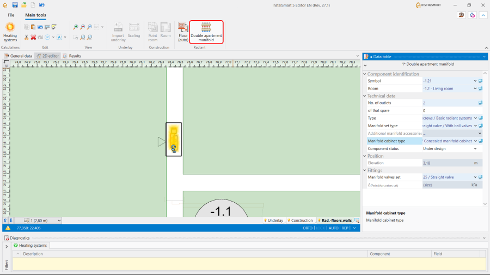The image size is (490, 275).
Task: Click the Paste clipboard icon in Edit group
Action: [x=33, y=27]
